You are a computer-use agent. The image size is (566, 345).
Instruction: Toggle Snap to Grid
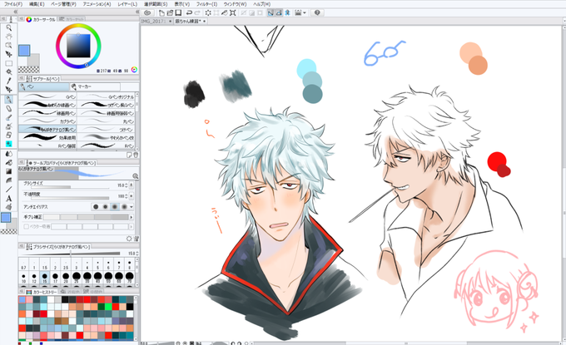click(287, 12)
